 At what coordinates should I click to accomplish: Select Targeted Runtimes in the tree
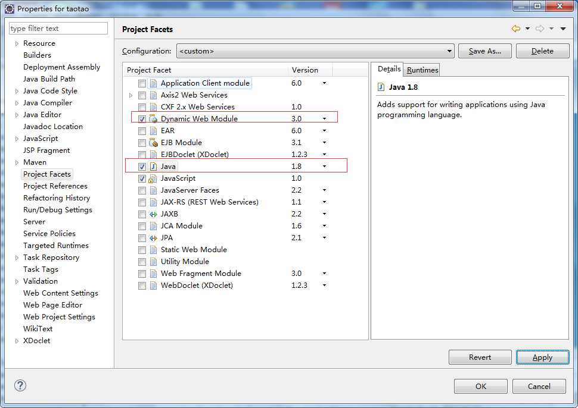point(55,246)
